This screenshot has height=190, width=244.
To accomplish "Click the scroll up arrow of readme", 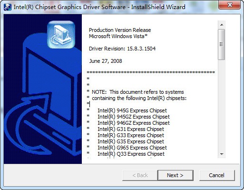I will coord(222,25).
